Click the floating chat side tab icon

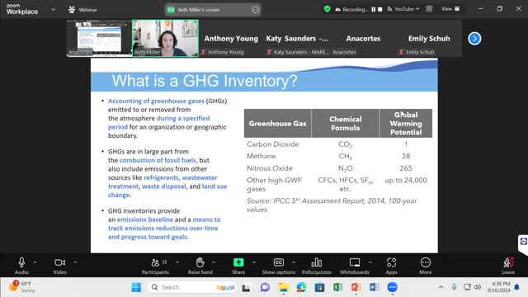pyautogui.click(x=523, y=242)
